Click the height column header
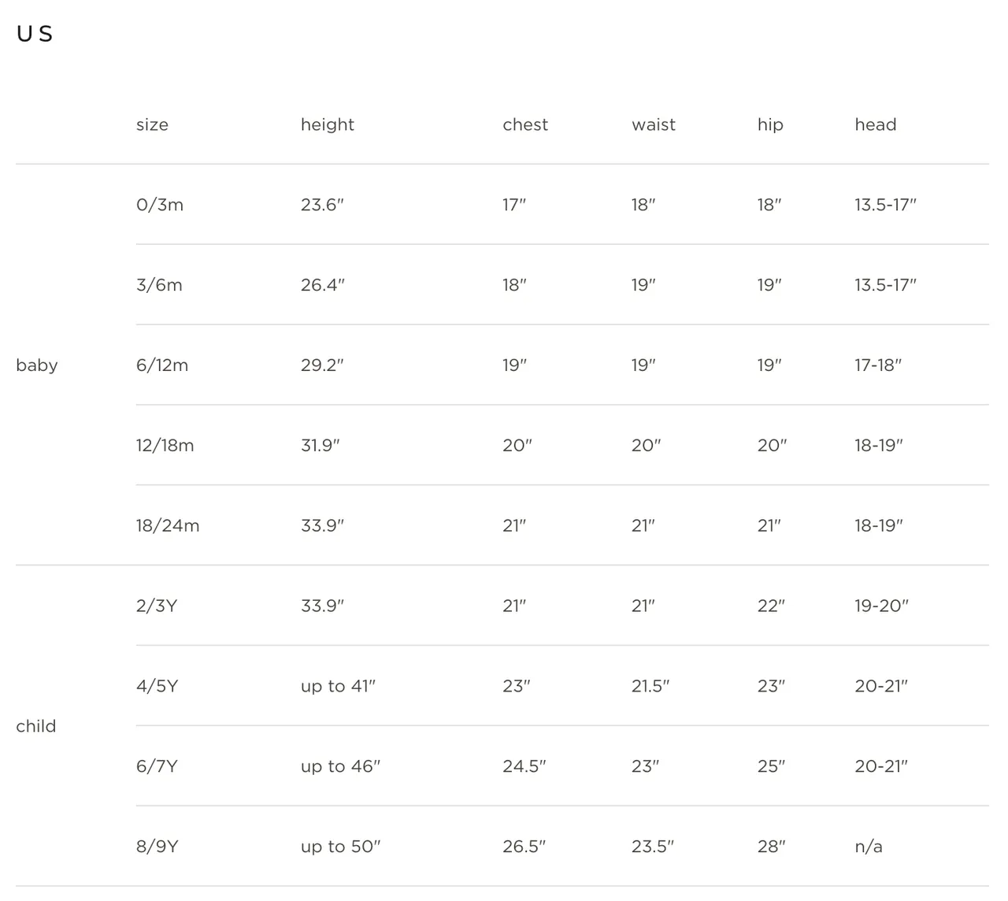1008x901 pixels. pos(328,124)
